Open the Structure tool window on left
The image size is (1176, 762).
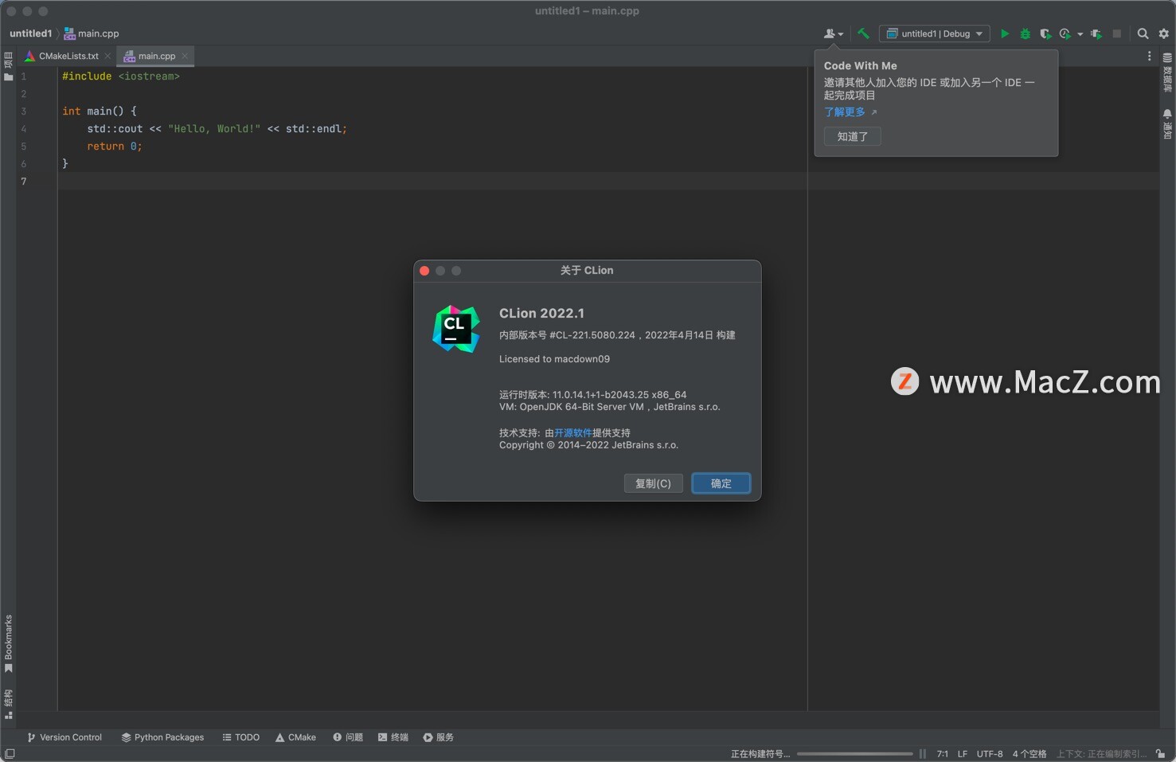(8, 704)
